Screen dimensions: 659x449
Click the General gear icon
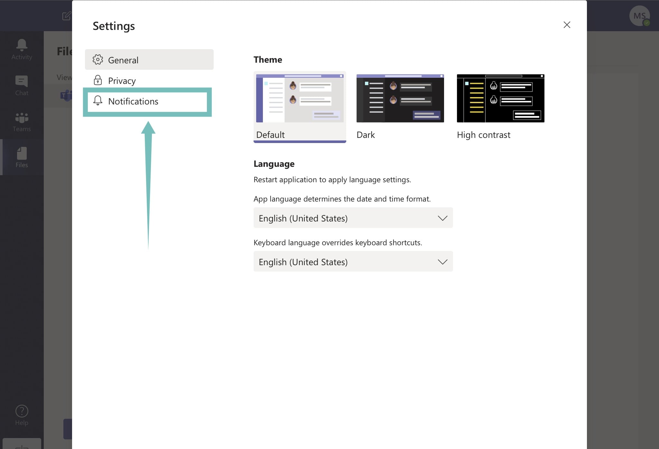point(97,59)
